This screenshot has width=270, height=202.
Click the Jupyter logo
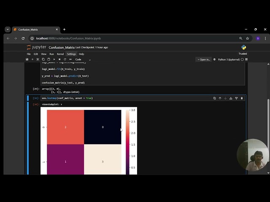37,47
